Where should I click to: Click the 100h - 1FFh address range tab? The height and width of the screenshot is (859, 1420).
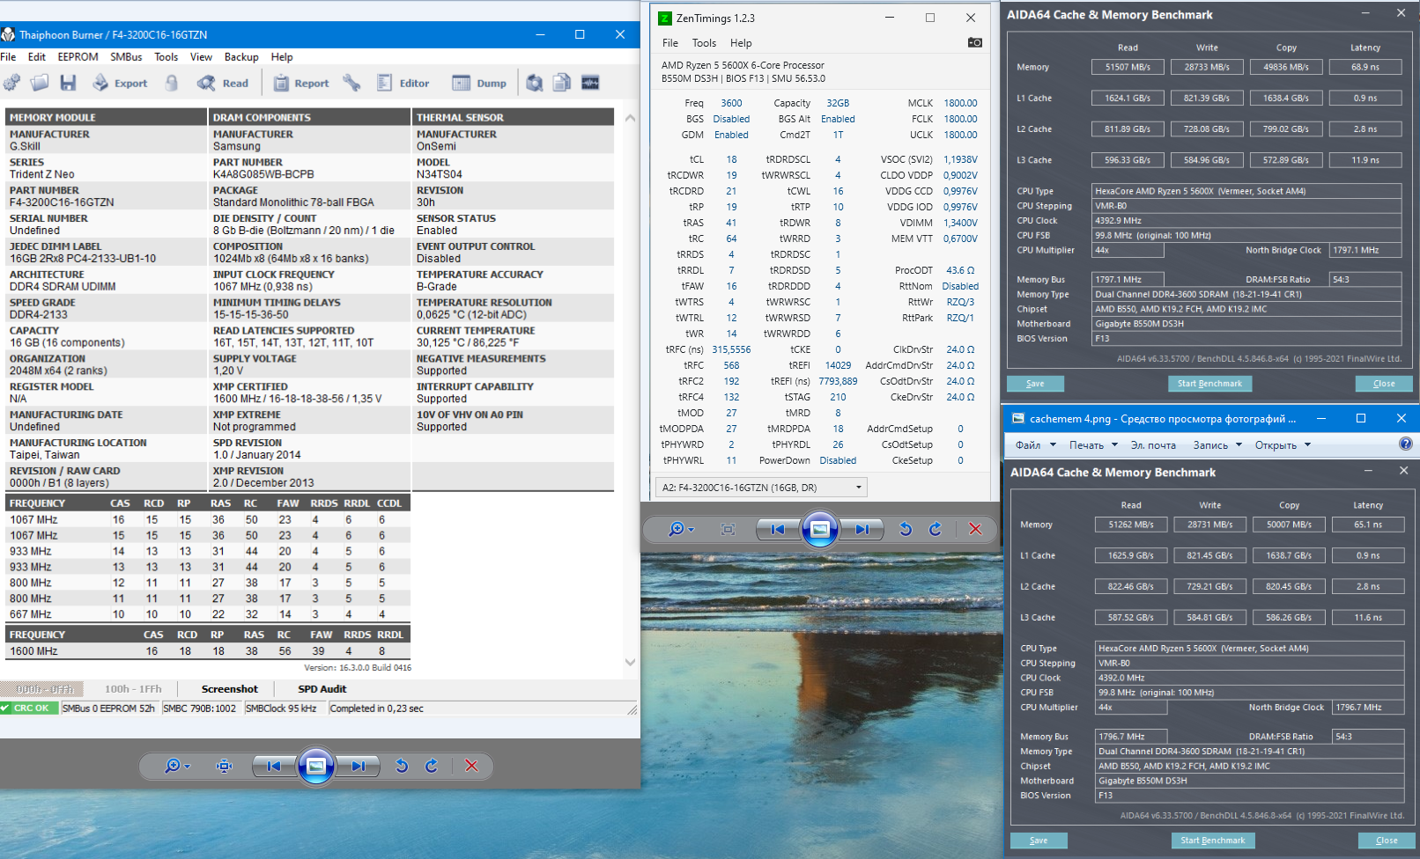click(133, 689)
